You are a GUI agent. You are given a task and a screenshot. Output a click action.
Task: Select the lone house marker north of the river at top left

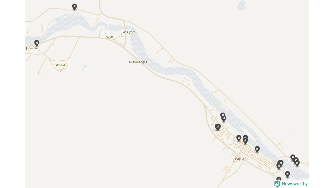click(x=75, y=7)
